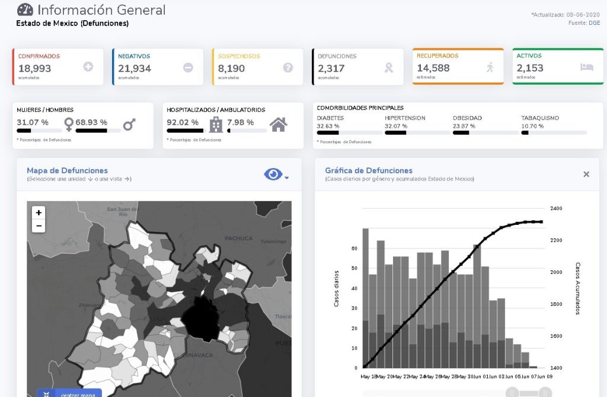Open the DGE source link
Image resolution: width=607 pixels, height=397 pixels.
point(594,23)
